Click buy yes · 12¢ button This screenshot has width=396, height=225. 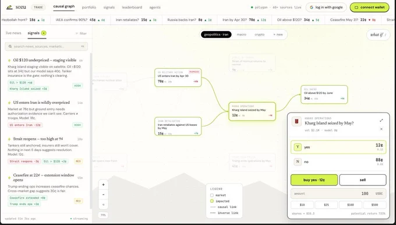314,180
